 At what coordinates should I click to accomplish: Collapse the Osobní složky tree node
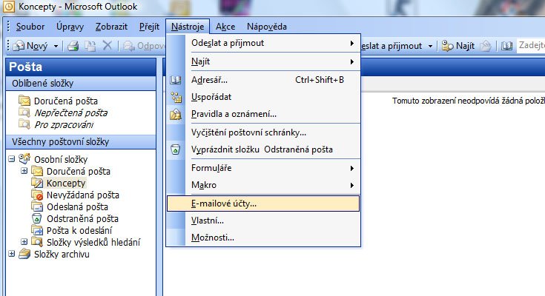[x=11, y=159]
